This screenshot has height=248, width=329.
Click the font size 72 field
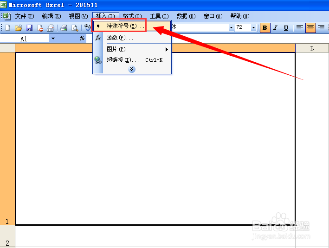tap(243, 27)
